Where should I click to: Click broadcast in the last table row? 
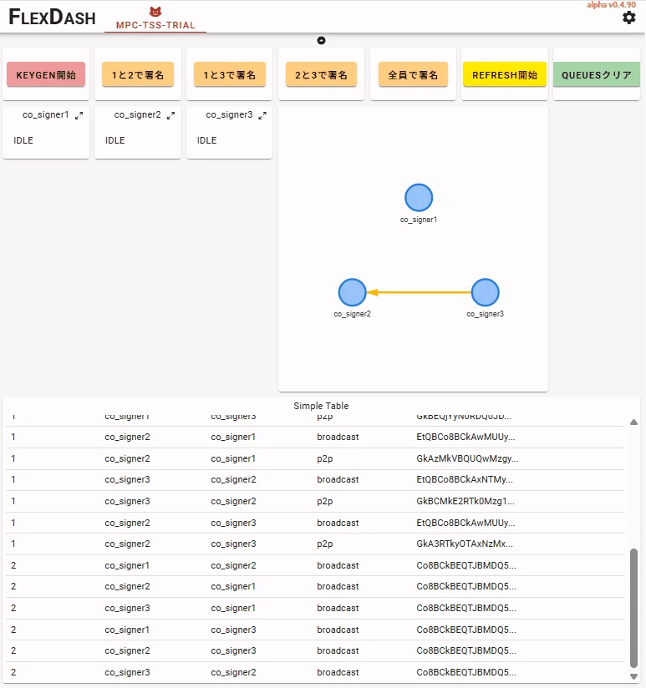click(x=338, y=672)
